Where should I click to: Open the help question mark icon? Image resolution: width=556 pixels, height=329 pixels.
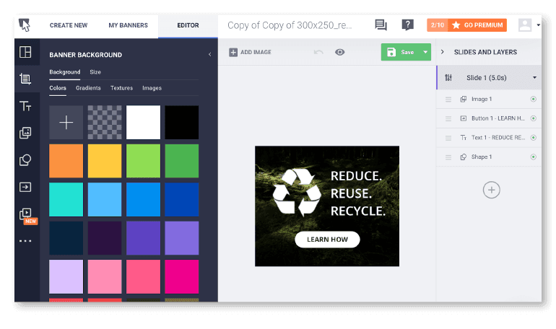[408, 25]
